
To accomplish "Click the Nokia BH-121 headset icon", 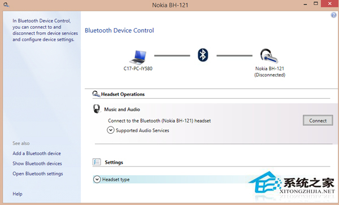I will 269,56.
